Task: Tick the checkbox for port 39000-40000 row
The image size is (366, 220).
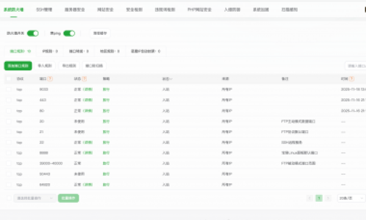Action: point(9,163)
